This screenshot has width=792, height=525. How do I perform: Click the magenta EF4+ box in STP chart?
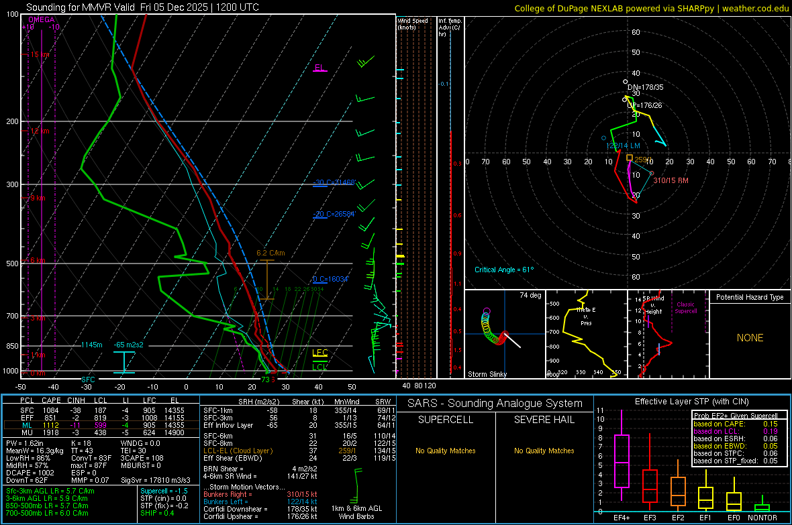[x=622, y=461]
